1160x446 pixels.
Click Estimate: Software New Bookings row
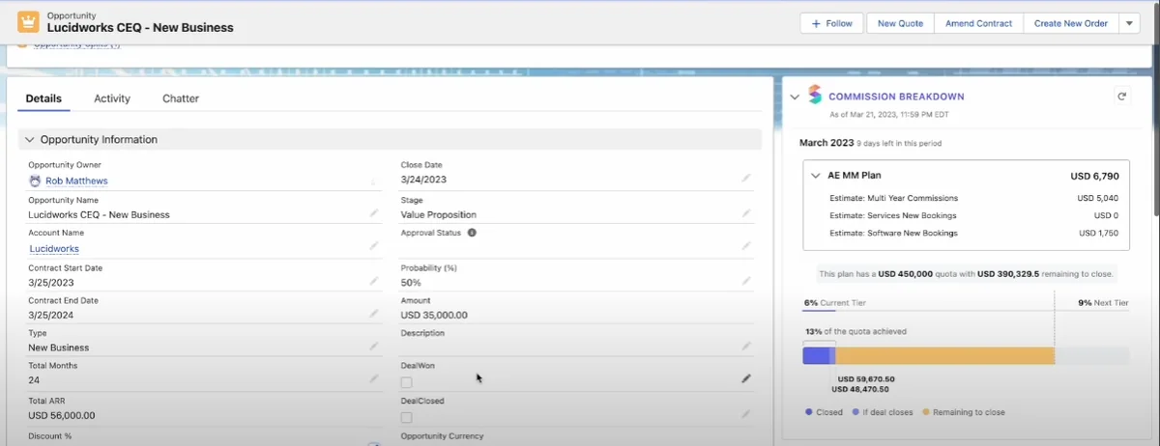click(973, 233)
